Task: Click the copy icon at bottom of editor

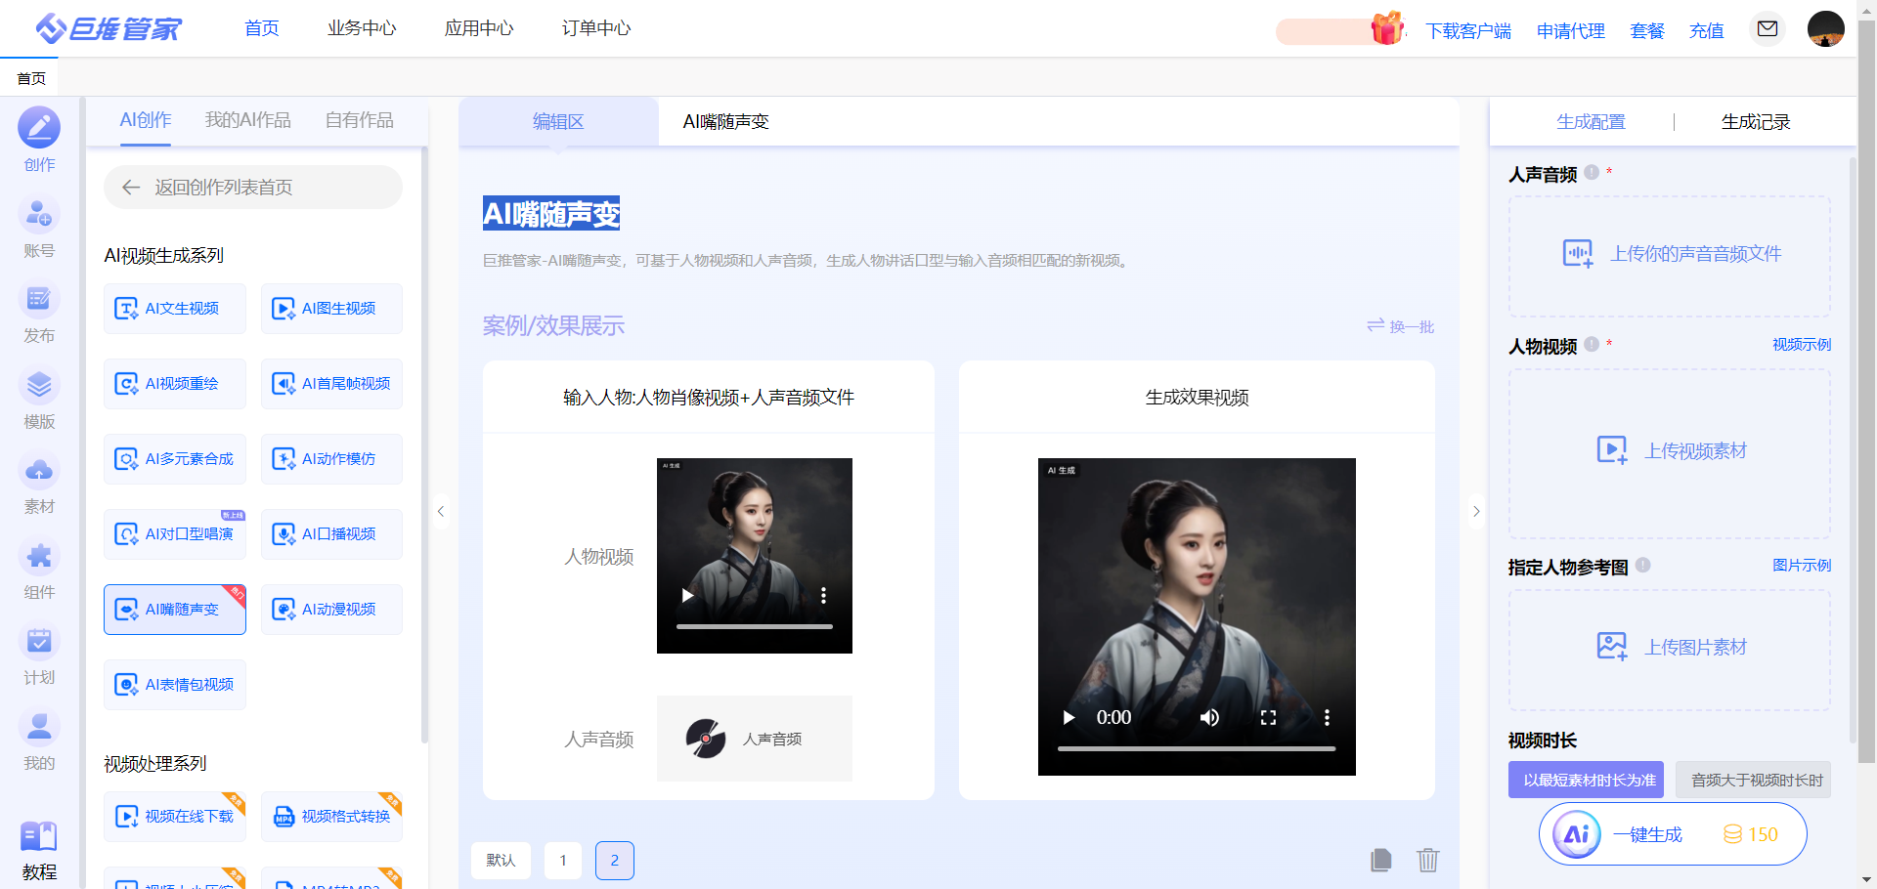Action: [1381, 860]
